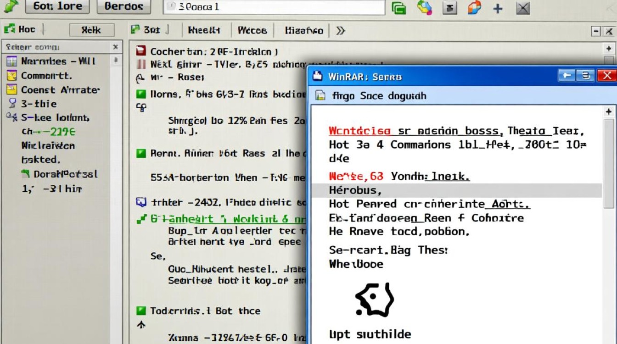Click the 'He Rnave tocd,pobbon.' line
The height and width of the screenshot is (344, 617).
point(399,232)
